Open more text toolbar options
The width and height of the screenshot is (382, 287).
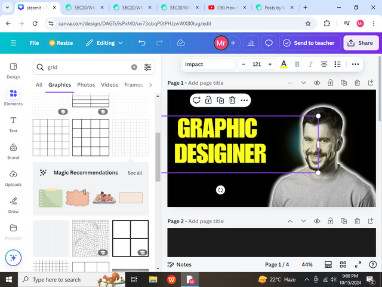(x=355, y=64)
